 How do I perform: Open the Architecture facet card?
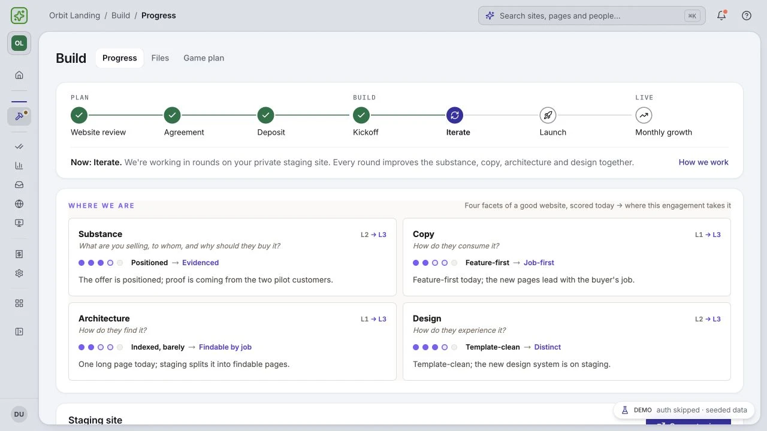(x=232, y=341)
